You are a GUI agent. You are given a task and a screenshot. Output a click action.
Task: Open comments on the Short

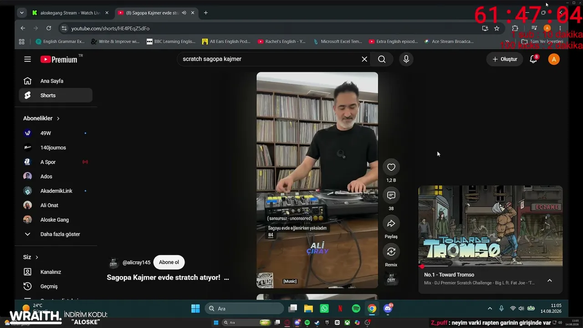pos(391,195)
